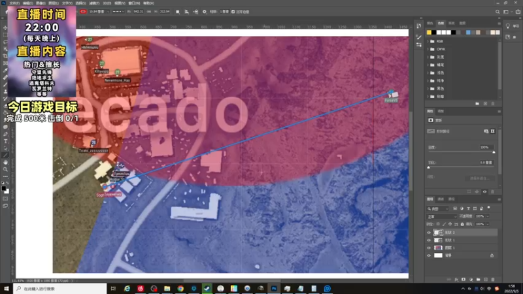Toggle lock image pixels brush icon

[444, 224]
